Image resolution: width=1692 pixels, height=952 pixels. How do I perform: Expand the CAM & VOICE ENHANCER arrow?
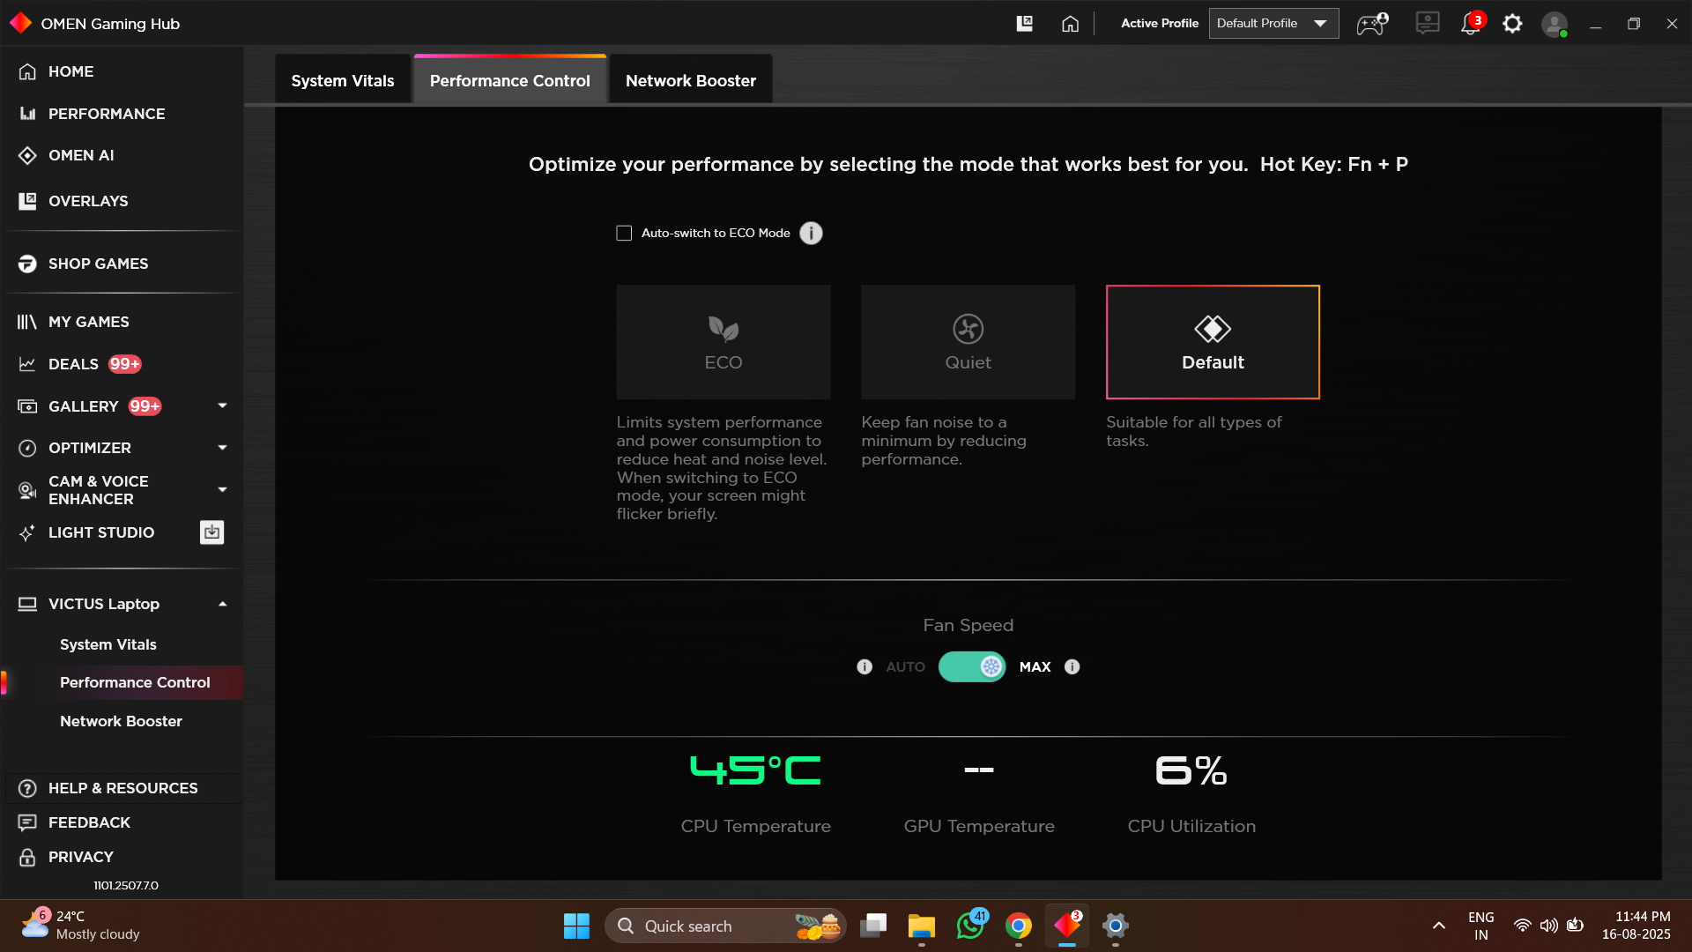[x=222, y=490]
